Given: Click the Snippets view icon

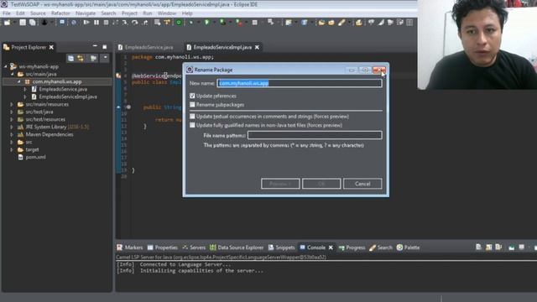Looking at the screenshot, I should coord(271,247).
